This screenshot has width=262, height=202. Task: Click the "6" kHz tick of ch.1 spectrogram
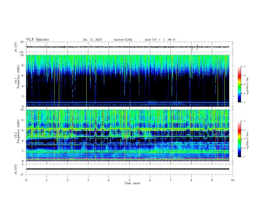pyautogui.click(x=23, y=76)
